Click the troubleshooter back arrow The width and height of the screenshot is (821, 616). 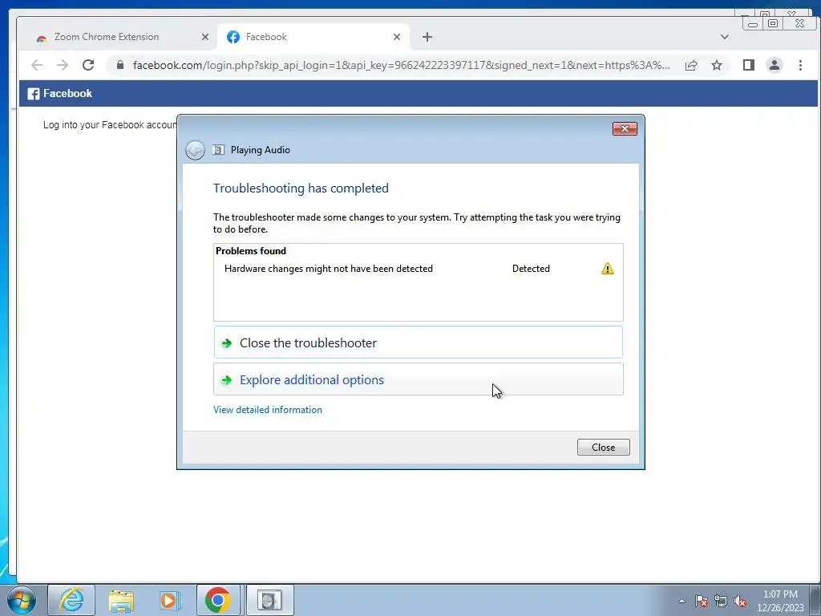195,150
